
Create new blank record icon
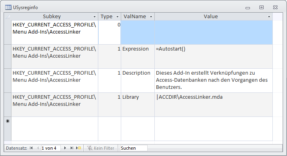click(x=79, y=148)
